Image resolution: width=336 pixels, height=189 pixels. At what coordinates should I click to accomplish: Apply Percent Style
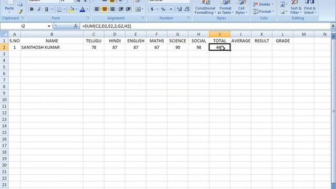(x=163, y=9)
